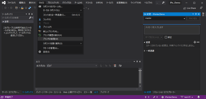Image resolution: width=206 pixels, height=99 pixels.
Task: Select ブランチ履歴の表示(H) menu item
Action: coord(60,35)
